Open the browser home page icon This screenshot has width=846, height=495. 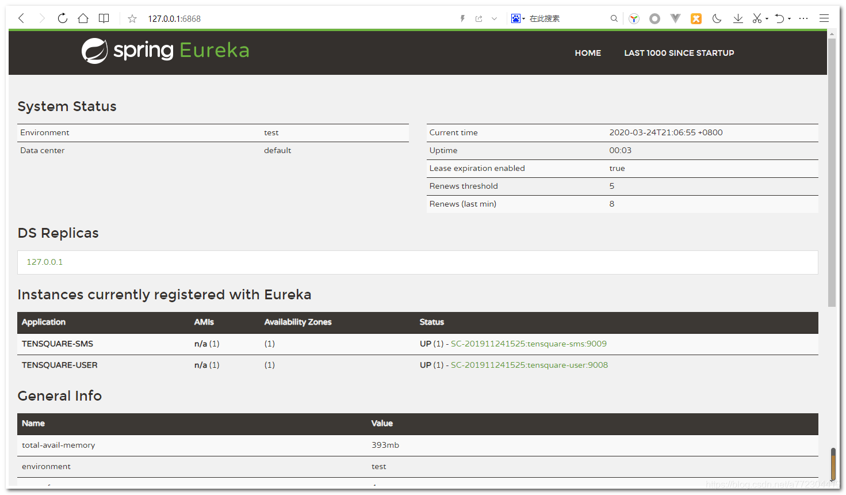tap(83, 18)
